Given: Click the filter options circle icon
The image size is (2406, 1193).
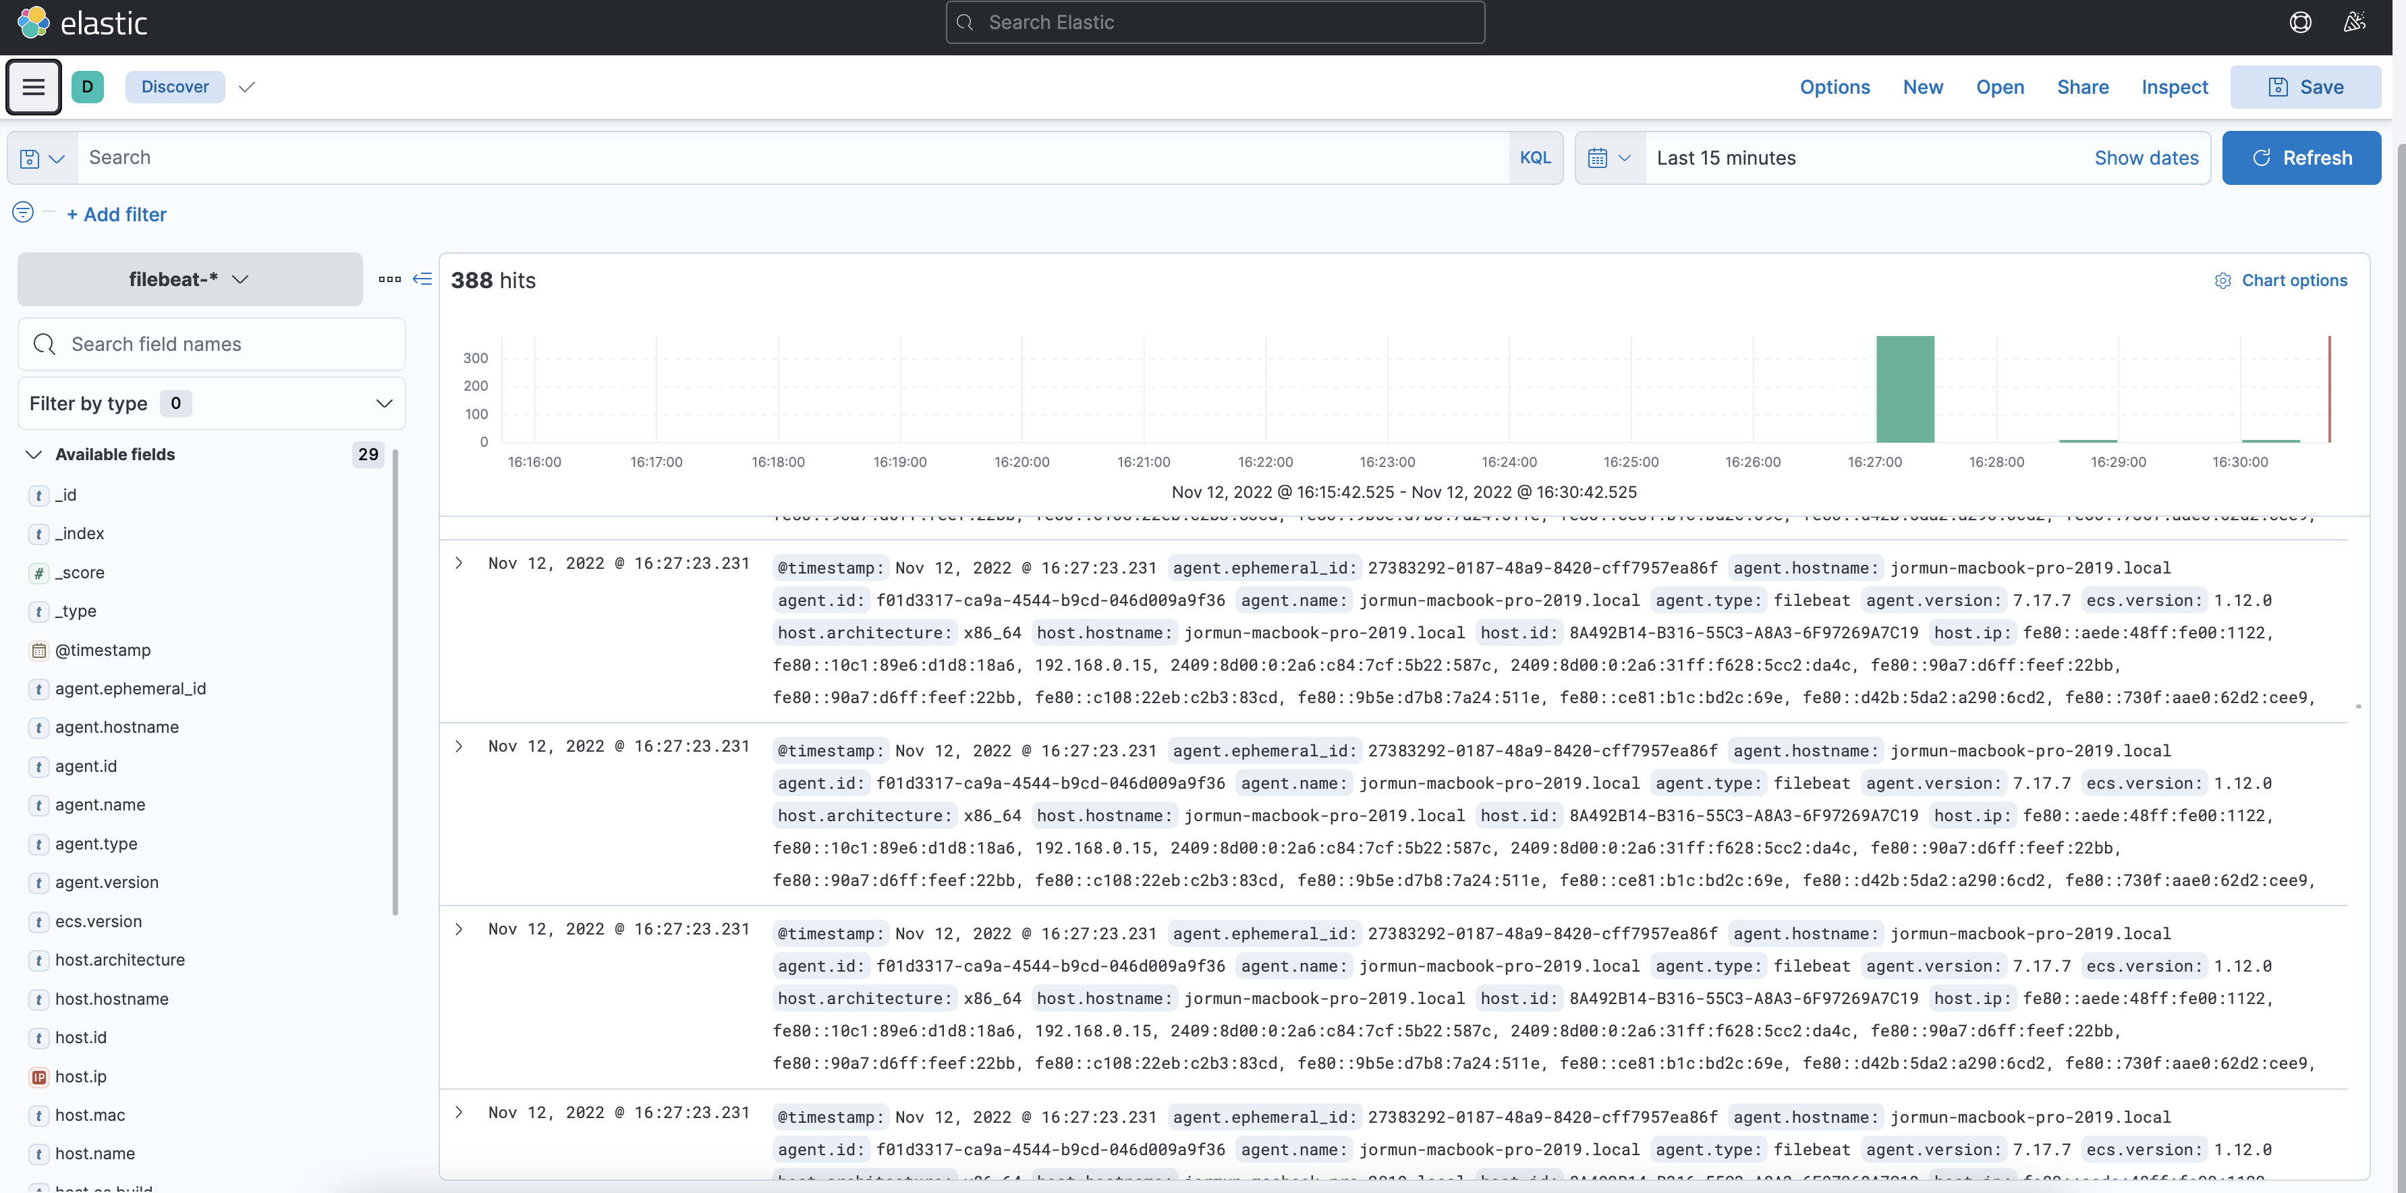Looking at the screenshot, I should (24, 212).
